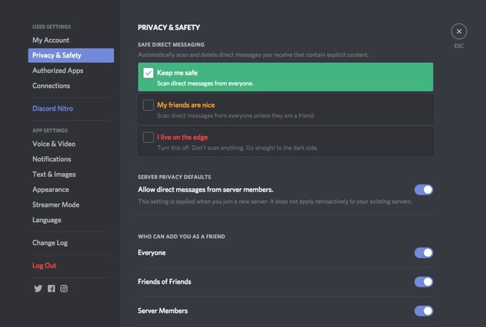This screenshot has width=486, height=327.
Task: Click the red Log Out button
Action: [x=44, y=265]
